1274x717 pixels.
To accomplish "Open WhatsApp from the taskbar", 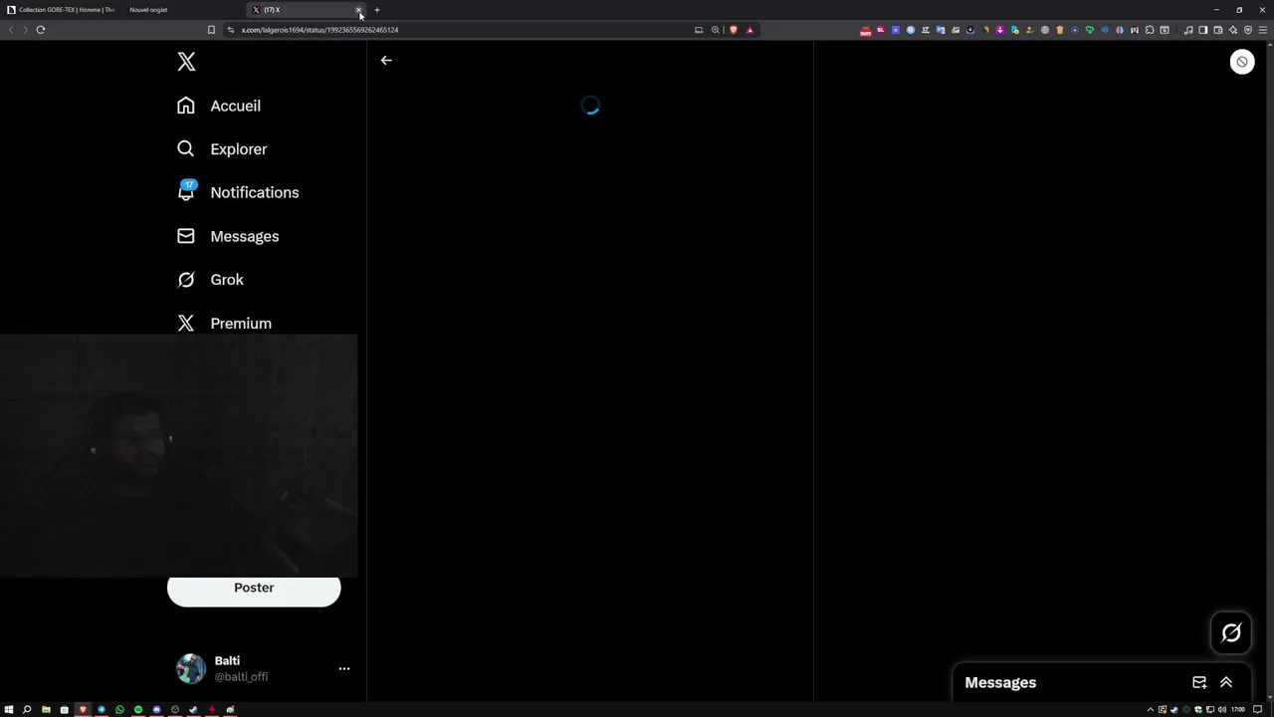I will (x=119, y=709).
